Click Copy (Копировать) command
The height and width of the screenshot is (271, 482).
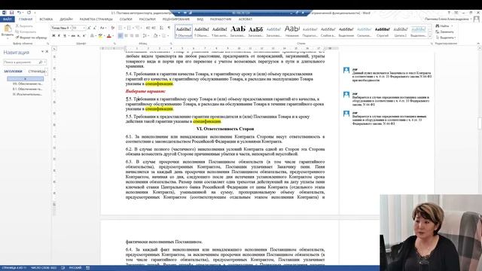(x=25, y=32)
